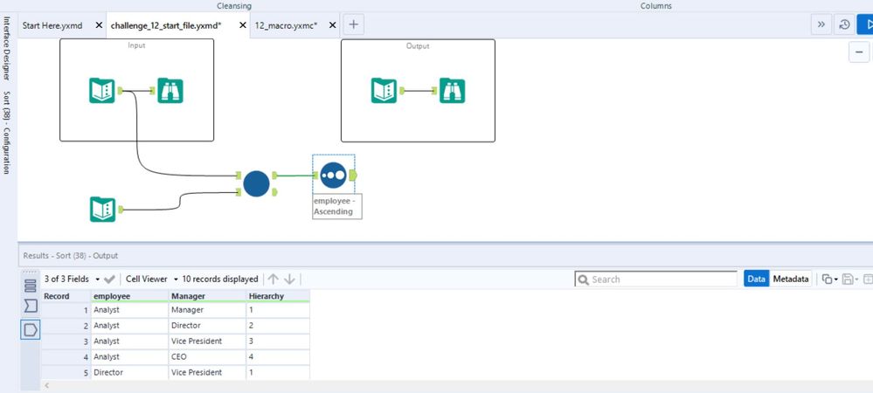Click Hierarchy value 4 cell
Image resolution: width=873 pixels, height=393 pixels.
click(x=278, y=356)
